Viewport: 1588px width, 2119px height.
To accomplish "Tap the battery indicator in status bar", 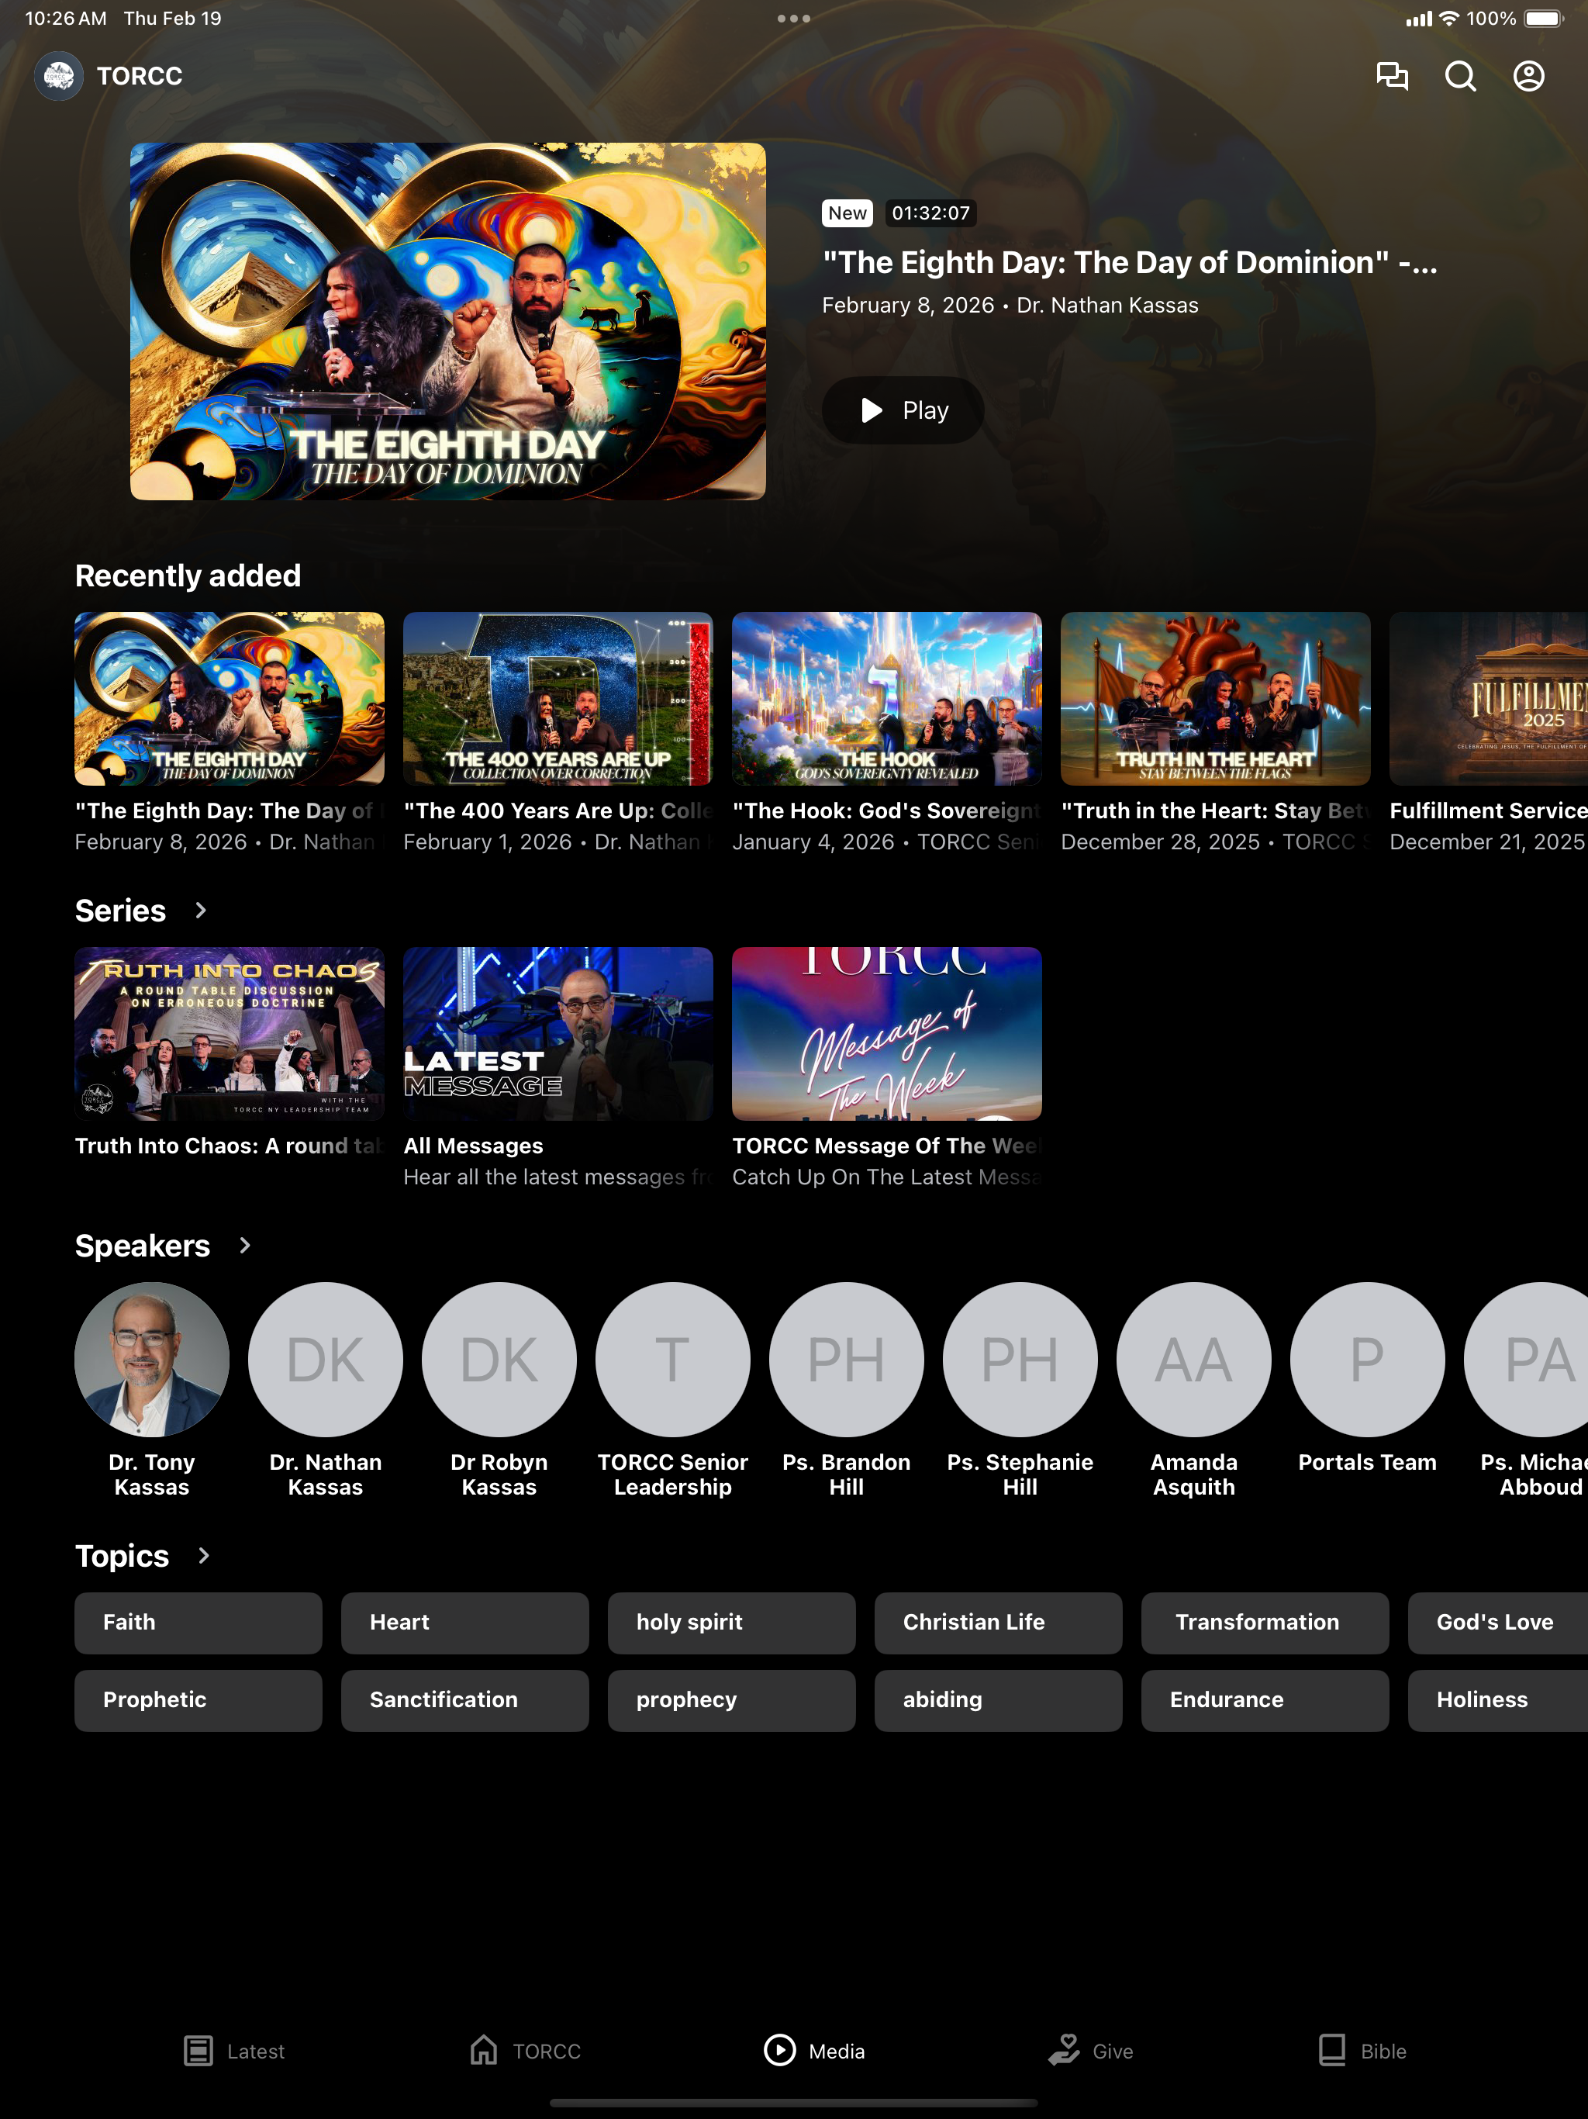I will click(x=1544, y=18).
